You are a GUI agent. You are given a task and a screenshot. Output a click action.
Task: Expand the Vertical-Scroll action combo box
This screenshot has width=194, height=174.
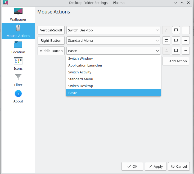pyautogui.click(x=113, y=30)
